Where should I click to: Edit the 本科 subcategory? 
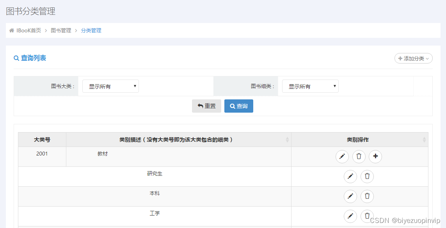(x=350, y=196)
